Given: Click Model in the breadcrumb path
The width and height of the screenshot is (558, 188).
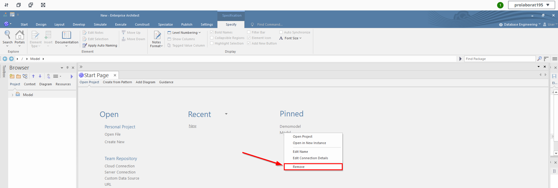Looking at the screenshot, I should pos(35,59).
